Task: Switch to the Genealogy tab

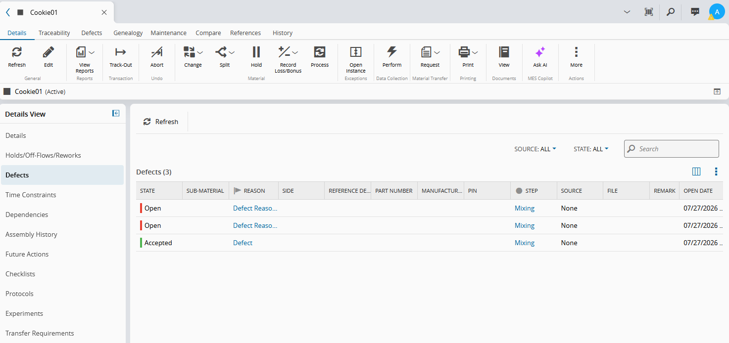Action: pos(128,33)
